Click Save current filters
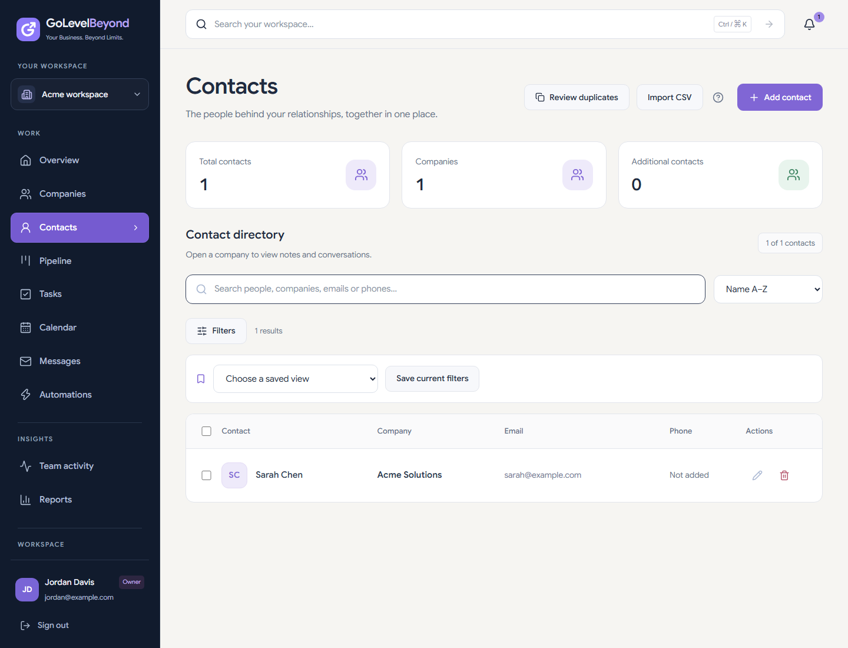848x648 pixels. pos(432,379)
